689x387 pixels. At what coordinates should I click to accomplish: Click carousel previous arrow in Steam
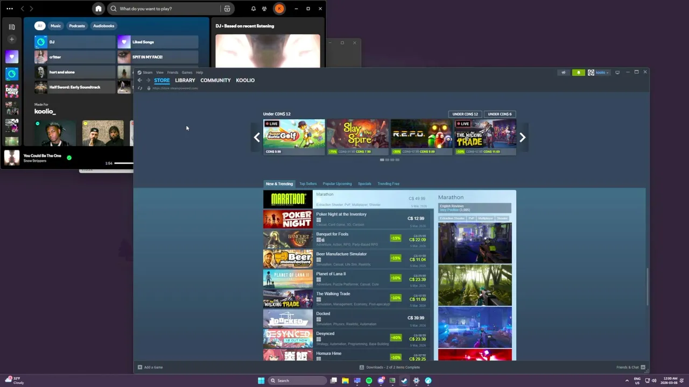click(257, 138)
